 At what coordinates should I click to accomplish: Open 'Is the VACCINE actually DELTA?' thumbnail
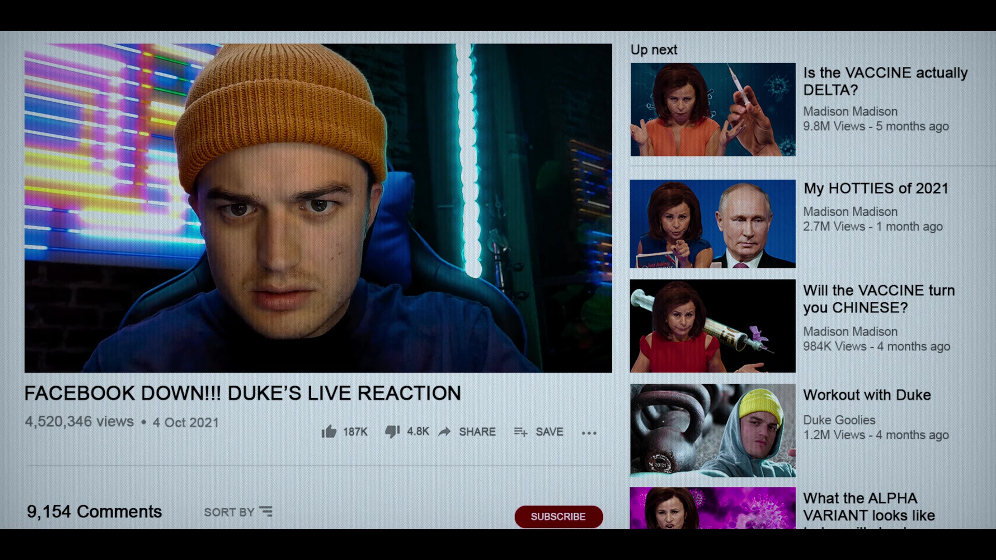click(x=713, y=109)
